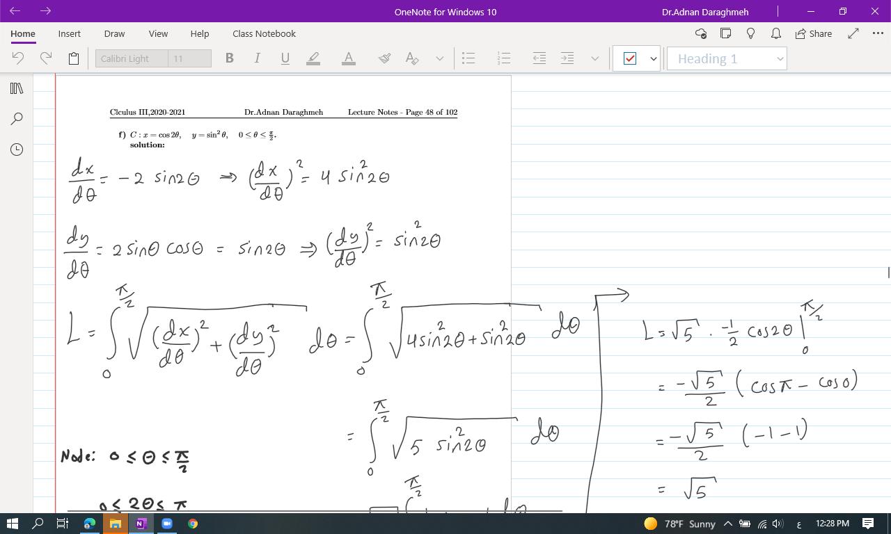Open the feed notes pane icon
Image resolution: width=891 pixels, height=534 pixels.
(x=725, y=33)
